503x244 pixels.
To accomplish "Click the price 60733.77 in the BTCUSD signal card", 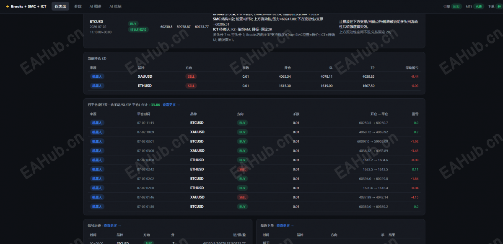I will (x=202, y=27).
